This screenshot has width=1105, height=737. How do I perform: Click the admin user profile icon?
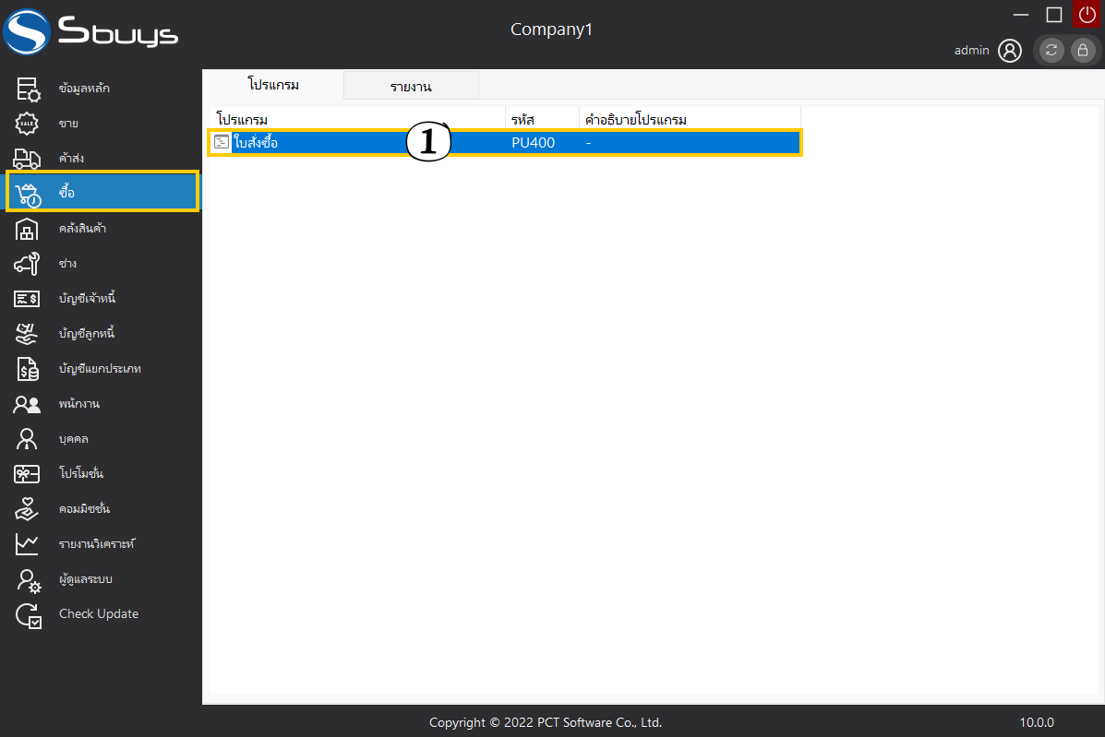(x=1010, y=51)
